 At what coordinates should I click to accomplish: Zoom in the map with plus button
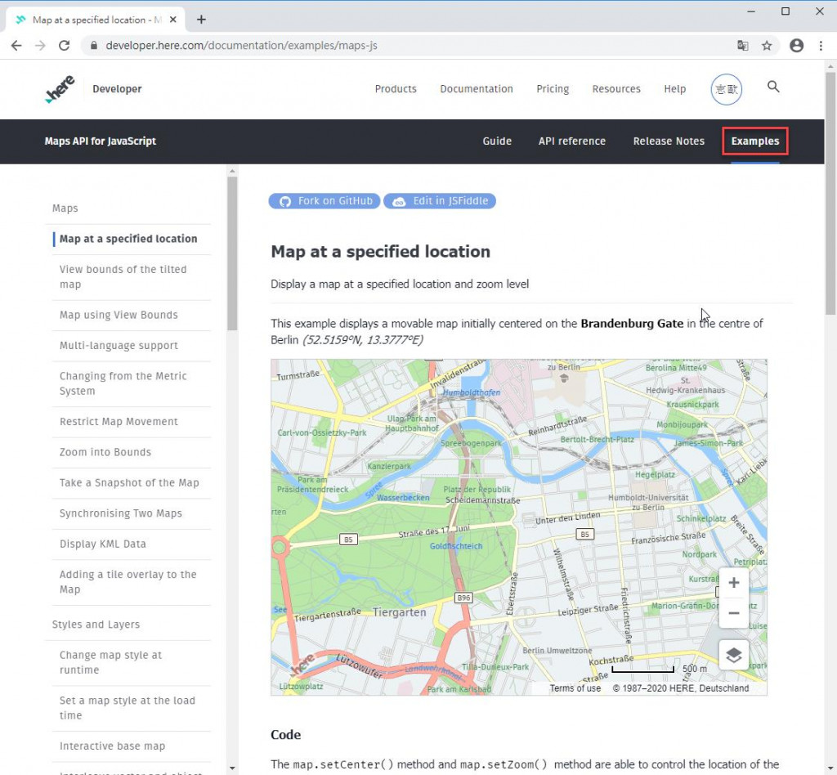click(x=733, y=583)
